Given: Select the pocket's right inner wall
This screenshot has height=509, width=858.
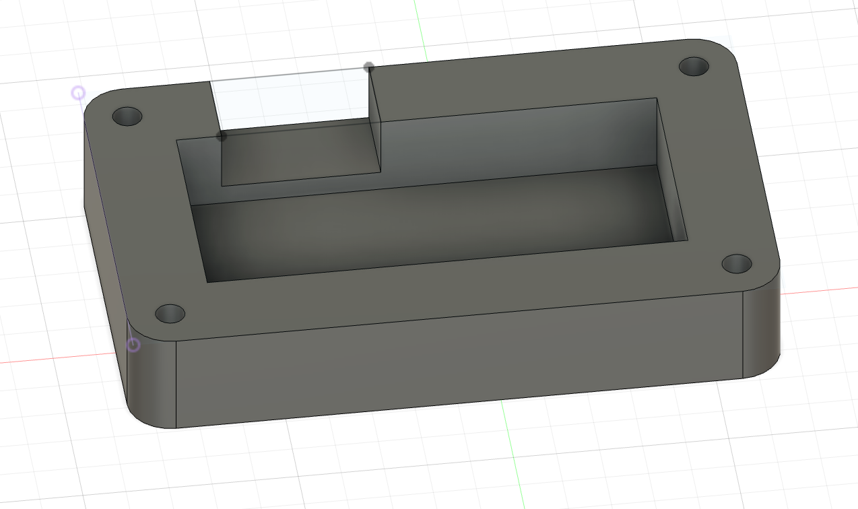Looking at the screenshot, I should click(x=670, y=168).
